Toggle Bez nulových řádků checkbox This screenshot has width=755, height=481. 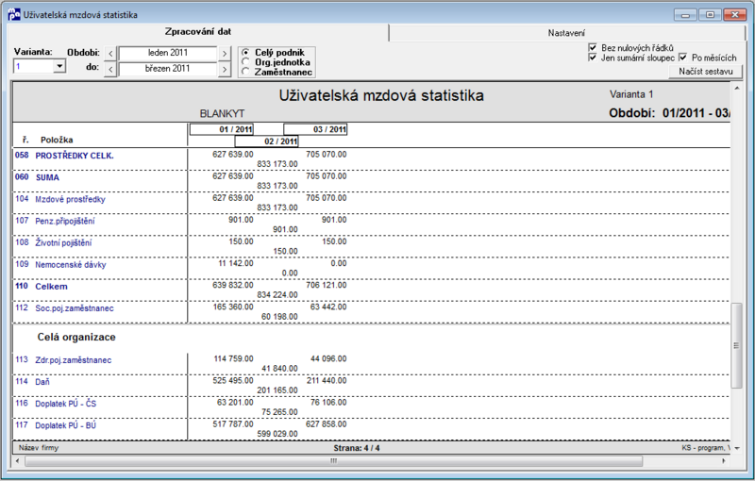coord(593,47)
